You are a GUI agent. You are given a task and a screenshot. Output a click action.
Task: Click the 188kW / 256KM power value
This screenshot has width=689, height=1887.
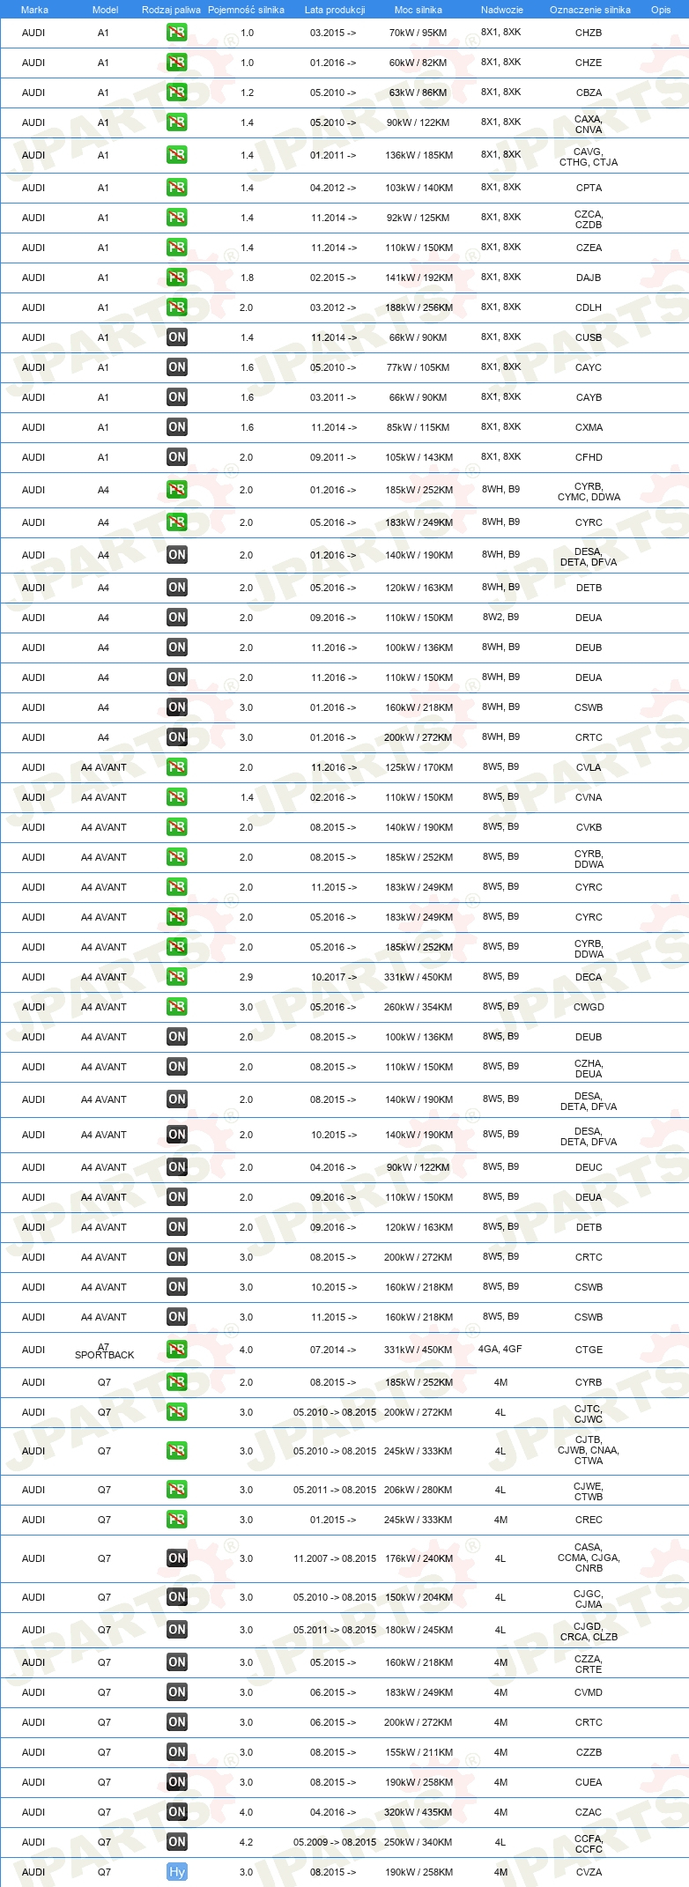(419, 307)
